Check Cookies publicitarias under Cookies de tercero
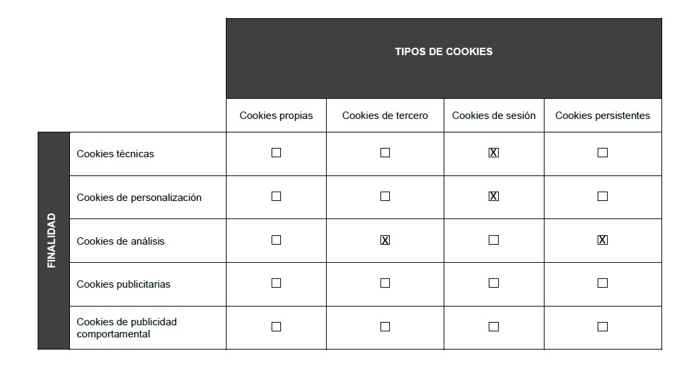This screenshot has width=685, height=367. (385, 283)
